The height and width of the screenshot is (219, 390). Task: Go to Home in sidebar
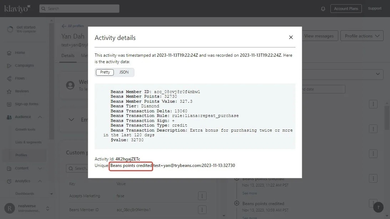(20, 53)
